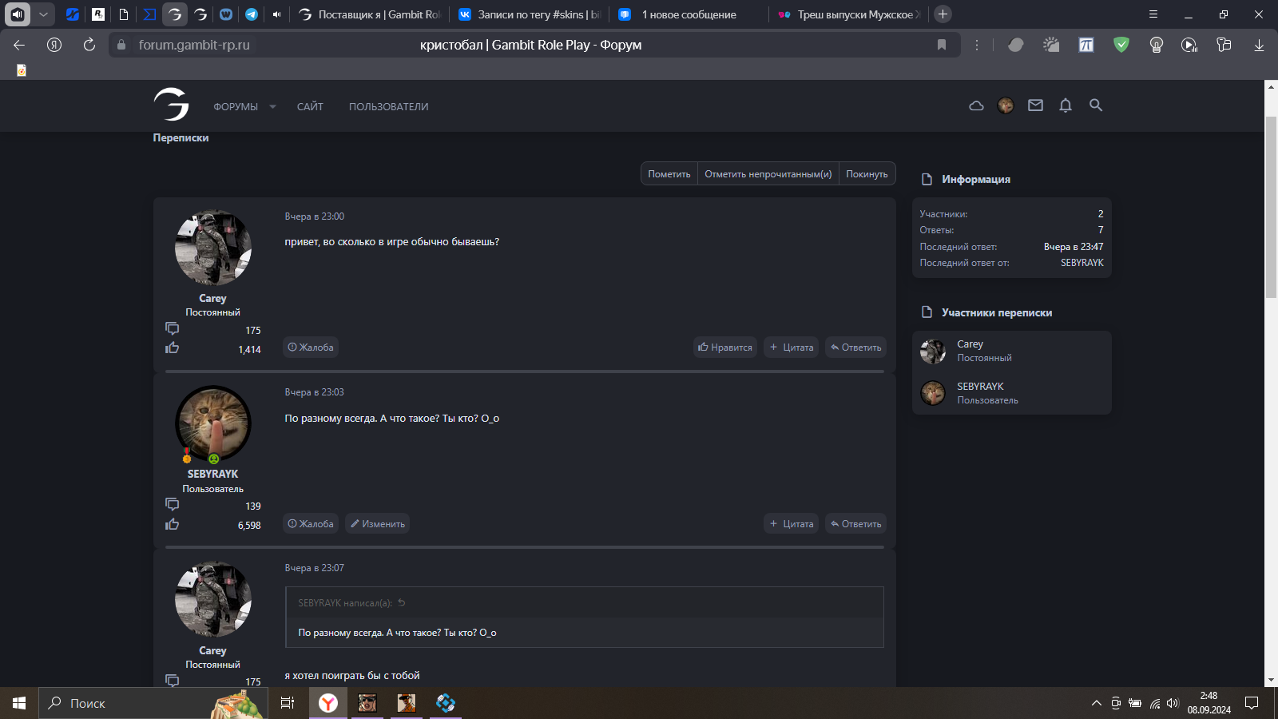1278x719 pixels.
Task: Open the tab list chevron at top left
Action: [43, 14]
